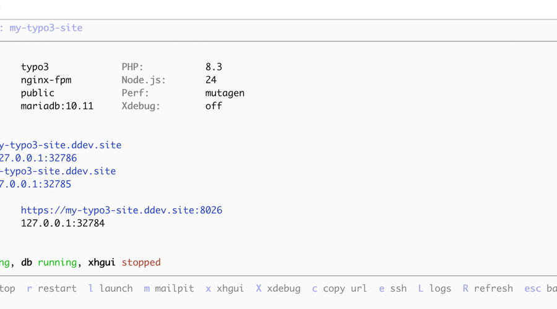Open the ddev.site link with port 8026
The height and width of the screenshot is (309, 557).
click(x=121, y=210)
